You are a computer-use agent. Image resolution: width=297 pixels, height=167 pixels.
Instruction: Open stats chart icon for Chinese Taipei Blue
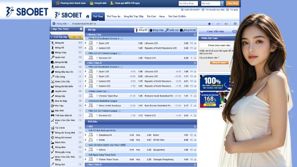195,96
